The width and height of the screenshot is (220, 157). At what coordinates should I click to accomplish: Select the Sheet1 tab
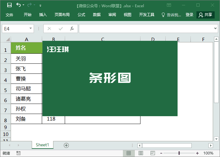(x=42, y=145)
